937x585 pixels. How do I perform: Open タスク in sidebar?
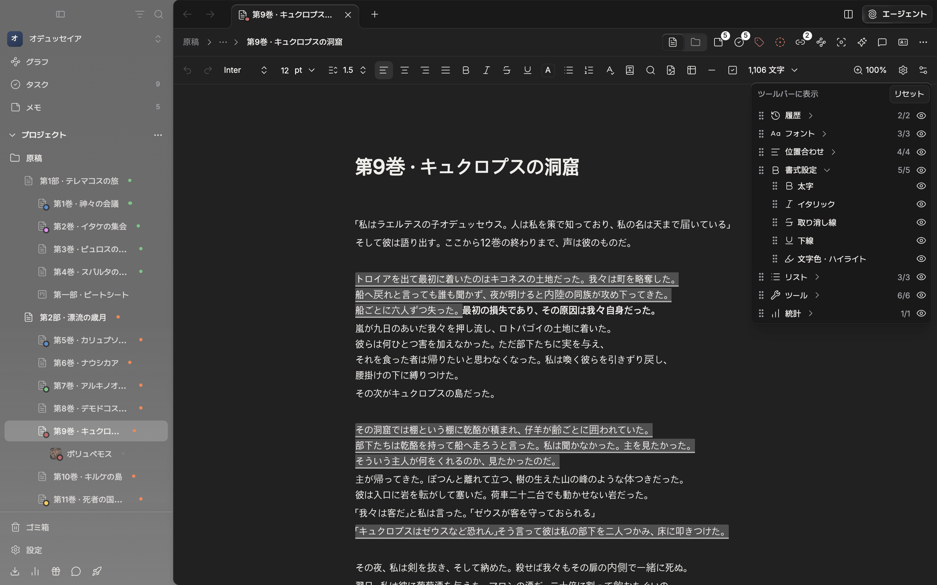click(x=86, y=84)
